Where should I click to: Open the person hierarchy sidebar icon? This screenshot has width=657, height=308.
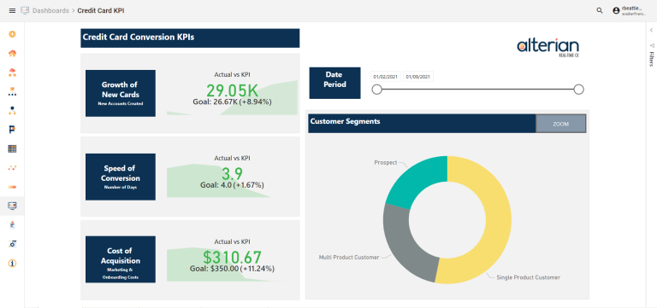(12, 111)
